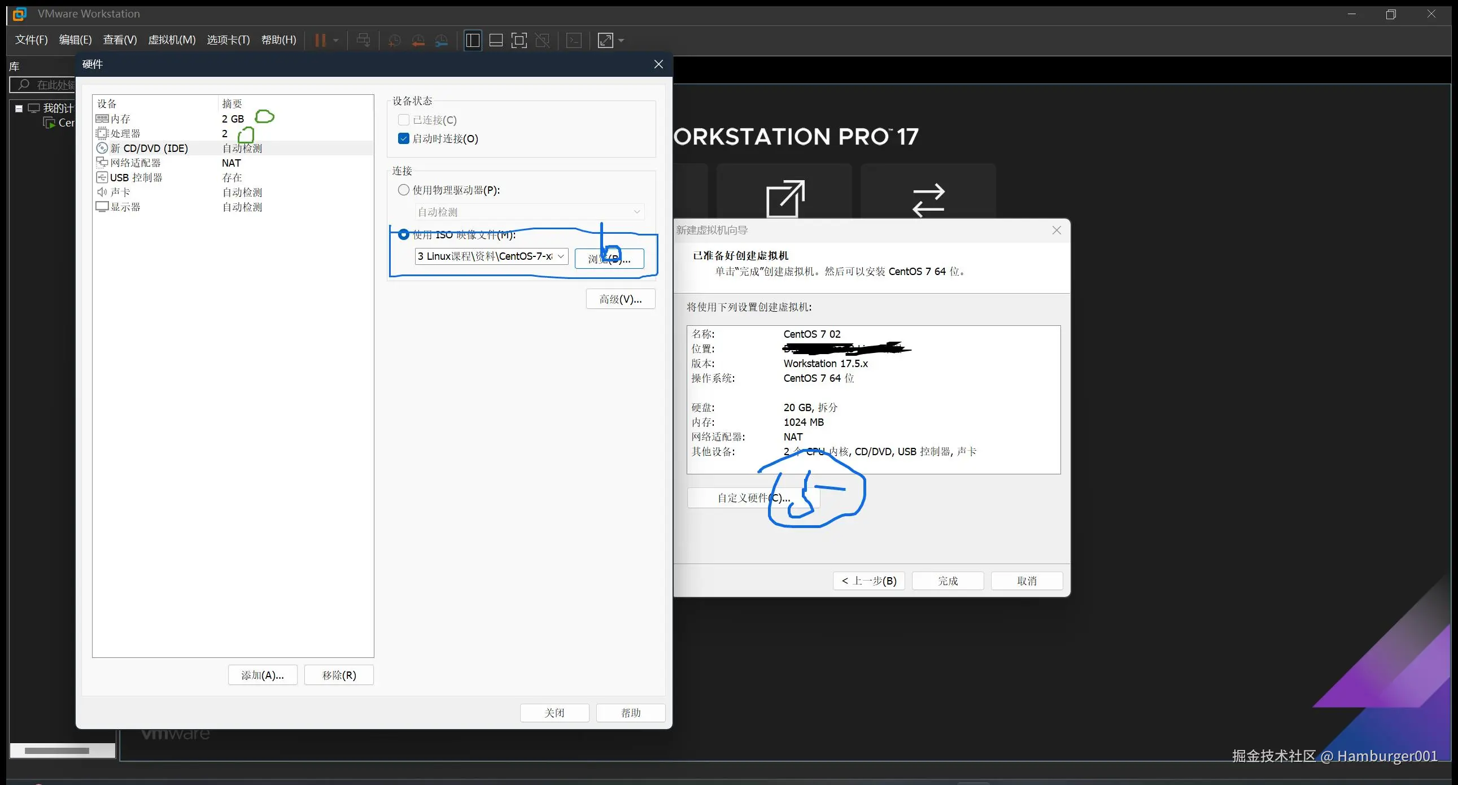Suspend the virtual machine
1458x785 pixels.
click(x=321, y=40)
